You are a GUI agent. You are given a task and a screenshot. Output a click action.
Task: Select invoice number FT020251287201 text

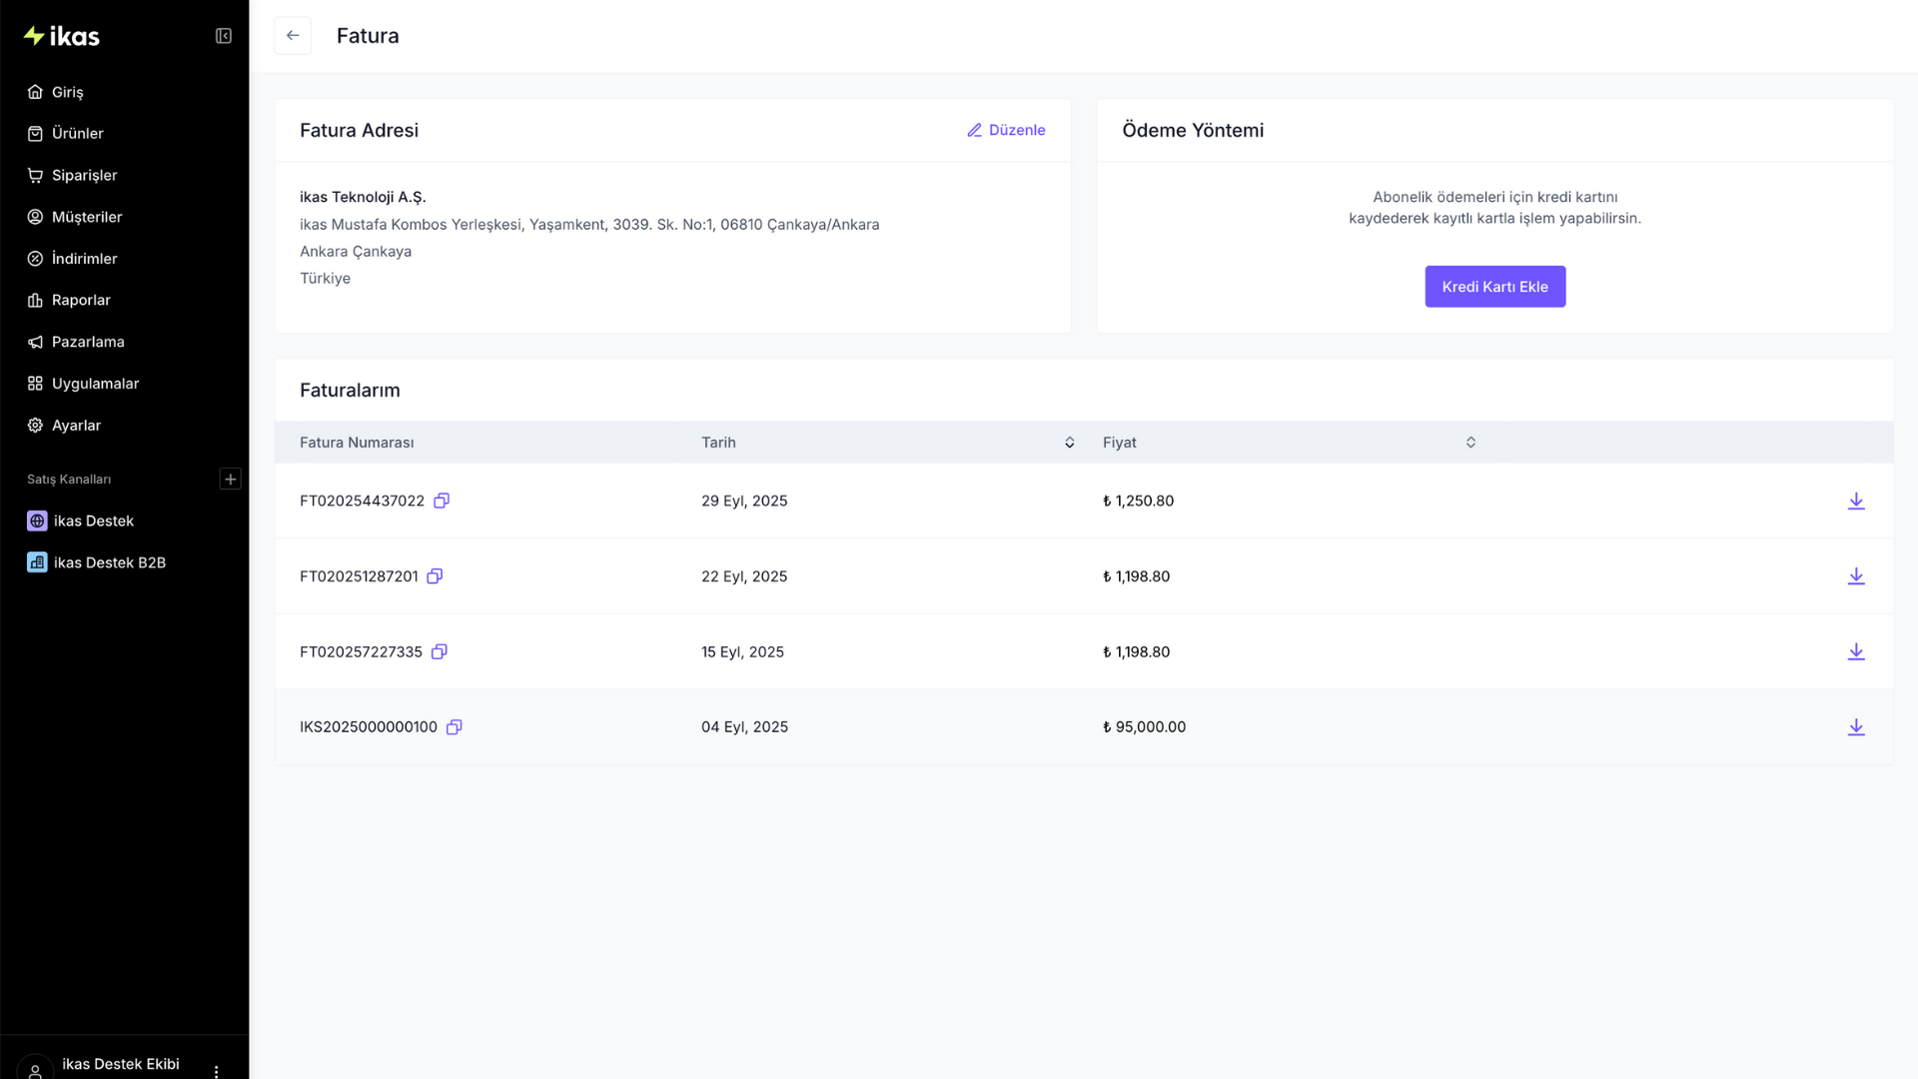pos(359,576)
